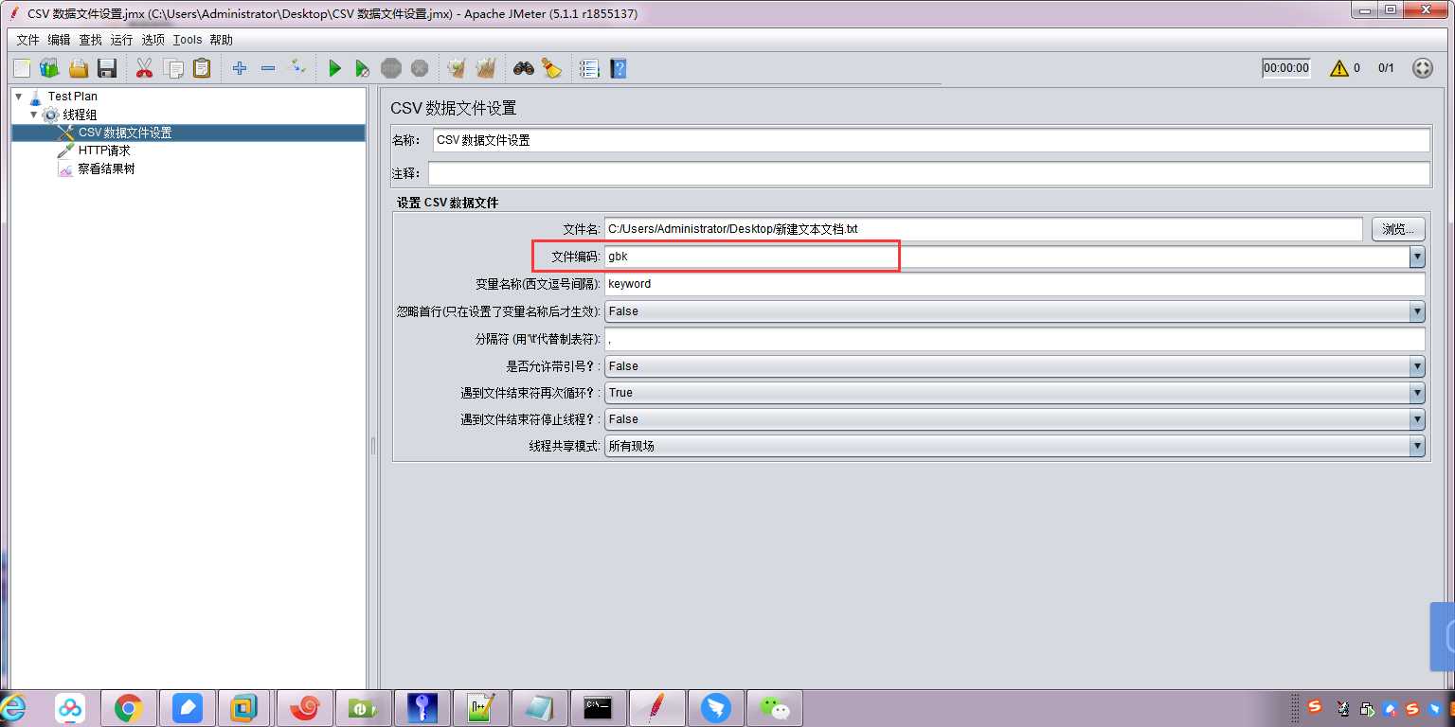Select 察看结果树 in the tree
The image size is (1455, 727).
pos(106,168)
